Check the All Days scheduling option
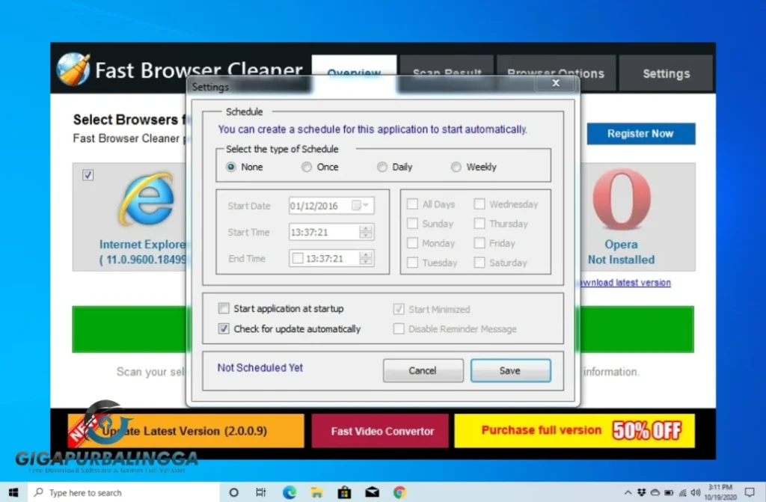 [412, 203]
